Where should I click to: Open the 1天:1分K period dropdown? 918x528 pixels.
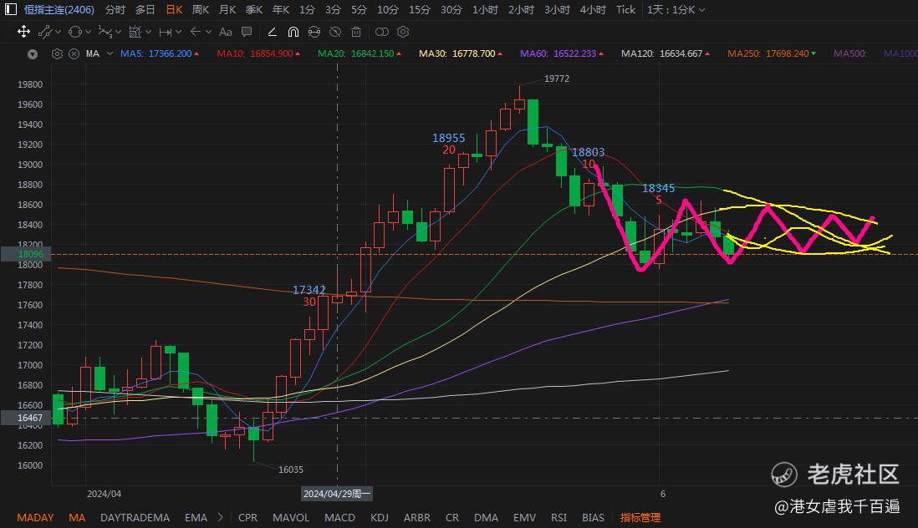676,9
